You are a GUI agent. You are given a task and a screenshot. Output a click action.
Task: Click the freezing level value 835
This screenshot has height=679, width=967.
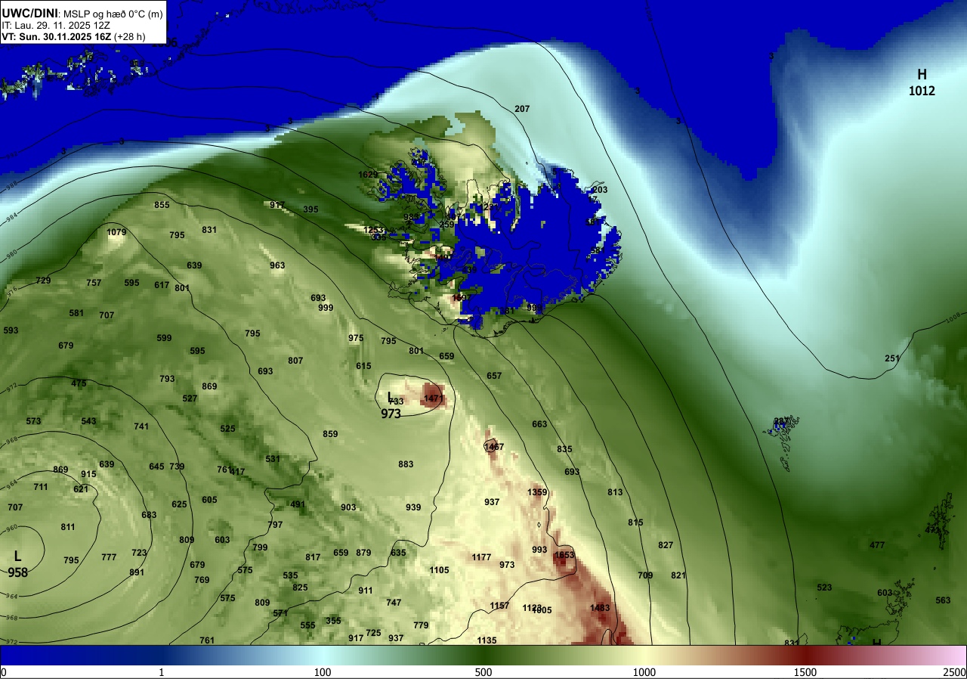coord(564,449)
